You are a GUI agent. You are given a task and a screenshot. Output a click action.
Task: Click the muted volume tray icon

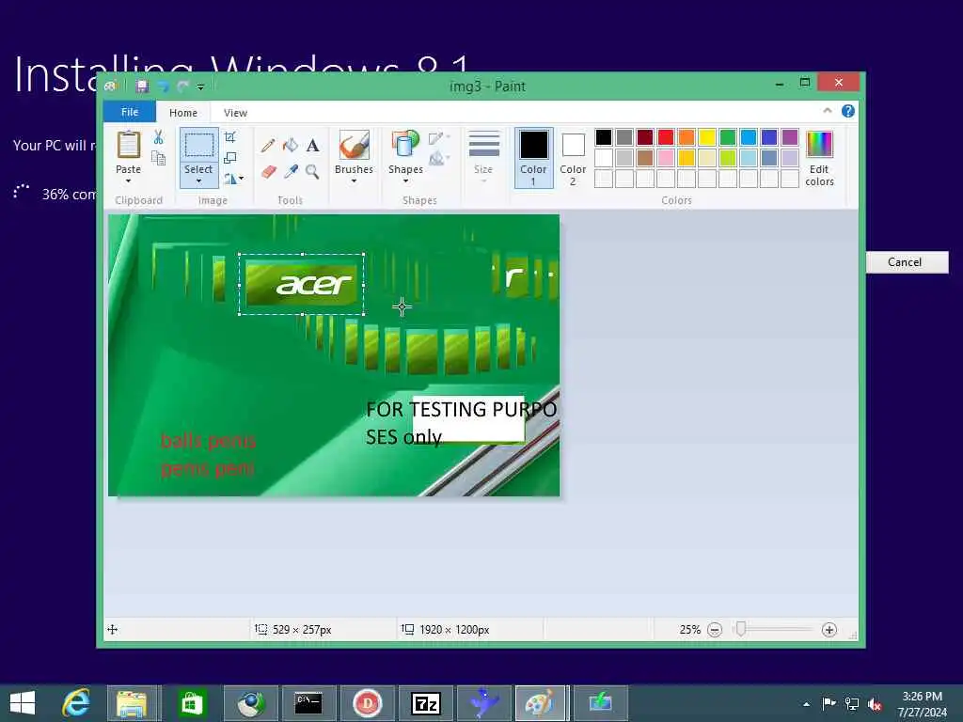click(875, 704)
